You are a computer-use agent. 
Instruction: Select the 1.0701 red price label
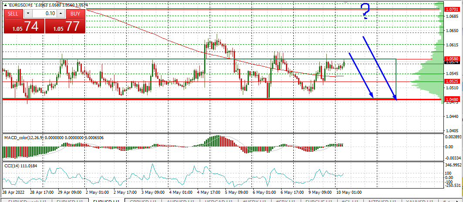[453, 10]
